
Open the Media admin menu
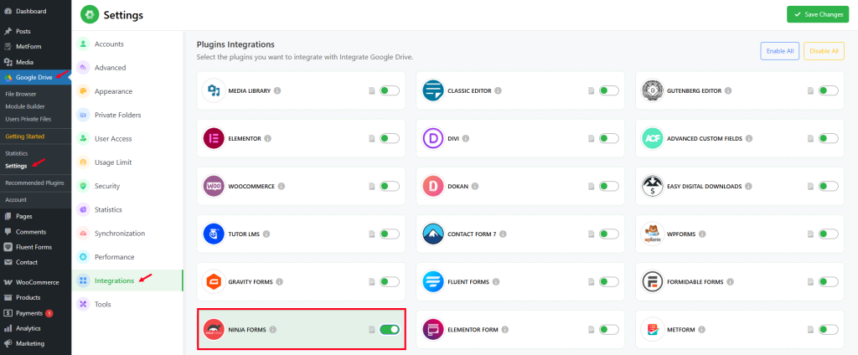(35, 62)
